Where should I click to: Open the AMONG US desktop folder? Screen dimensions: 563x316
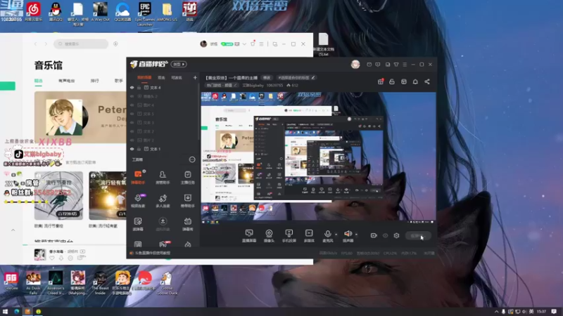coord(167,12)
